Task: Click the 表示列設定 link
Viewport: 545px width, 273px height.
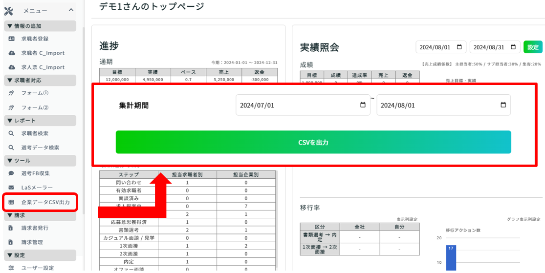Action: point(407,219)
